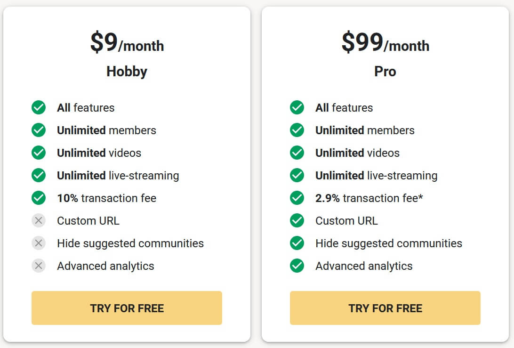The height and width of the screenshot is (348, 514).
Task: Click gray X icon beside Hobby Advanced analytics
Action: point(39,266)
